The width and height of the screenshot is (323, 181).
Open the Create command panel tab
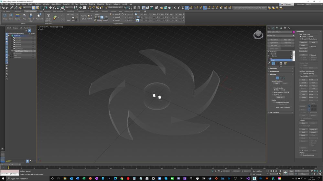point(269,28)
